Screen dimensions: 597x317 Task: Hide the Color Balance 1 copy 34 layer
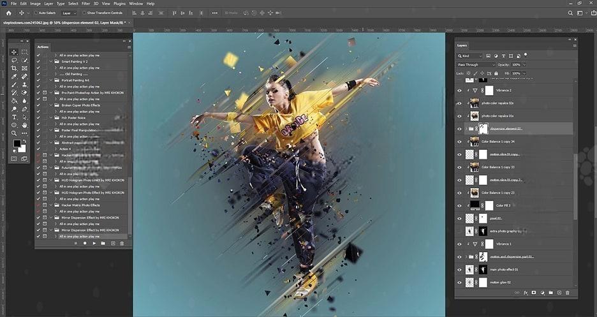[x=459, y=142]
